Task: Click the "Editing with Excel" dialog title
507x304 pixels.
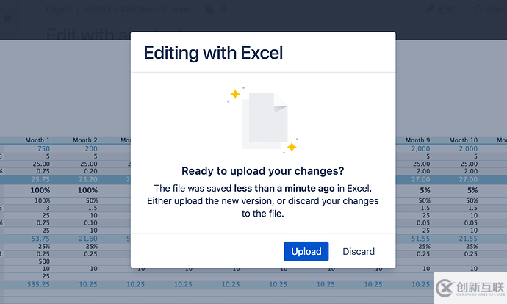Action: click(213, 53)
